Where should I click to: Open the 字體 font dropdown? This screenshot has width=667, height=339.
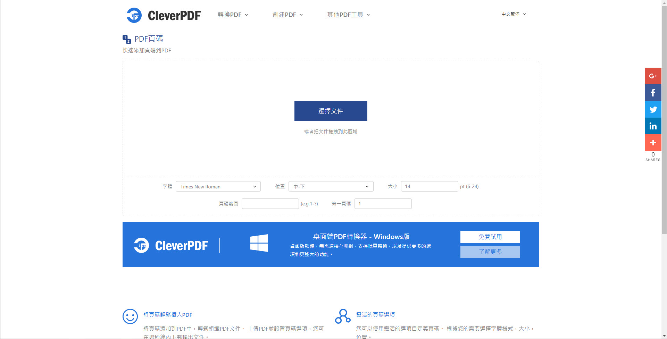click(218, 186)
